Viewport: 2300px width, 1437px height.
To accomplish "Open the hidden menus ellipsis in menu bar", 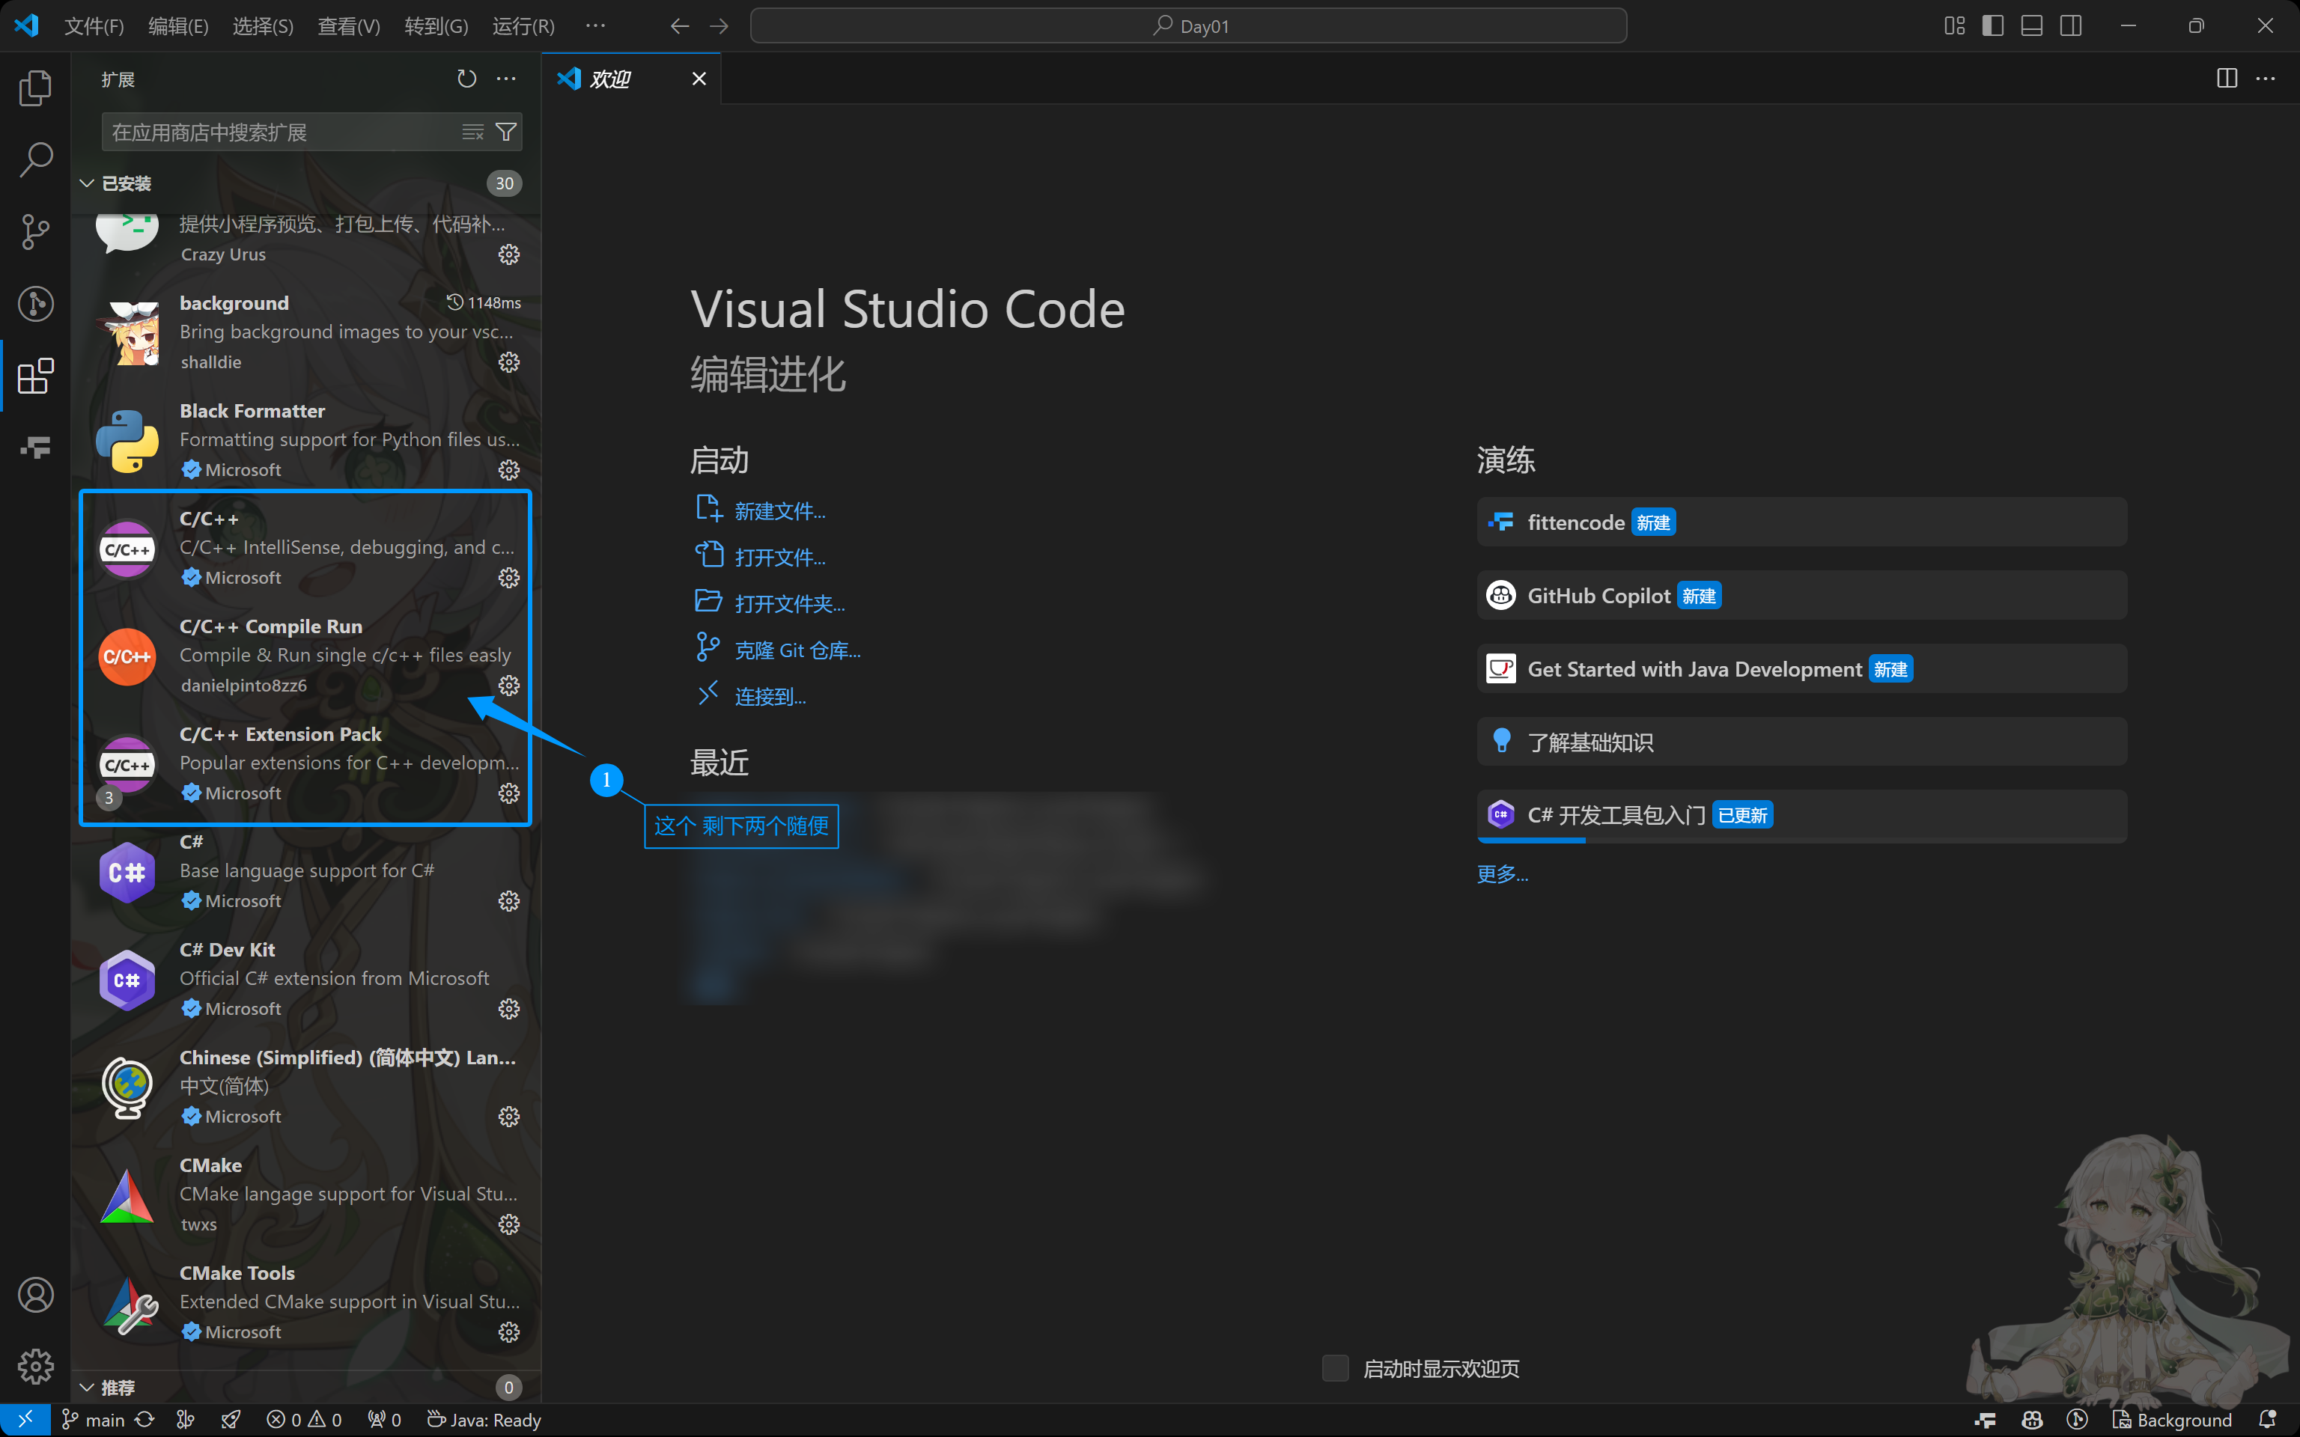I will coord(596,25).
